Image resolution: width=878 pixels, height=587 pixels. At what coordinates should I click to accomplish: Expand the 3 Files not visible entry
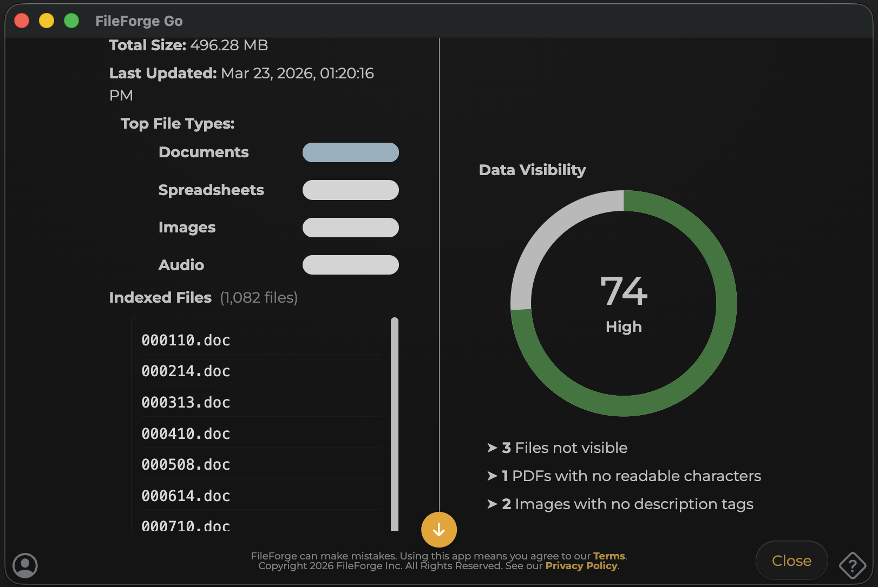(557, 448)
